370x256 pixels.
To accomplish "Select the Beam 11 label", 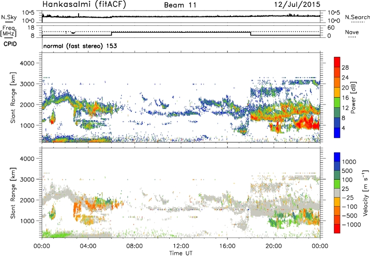I will (180, 5).
